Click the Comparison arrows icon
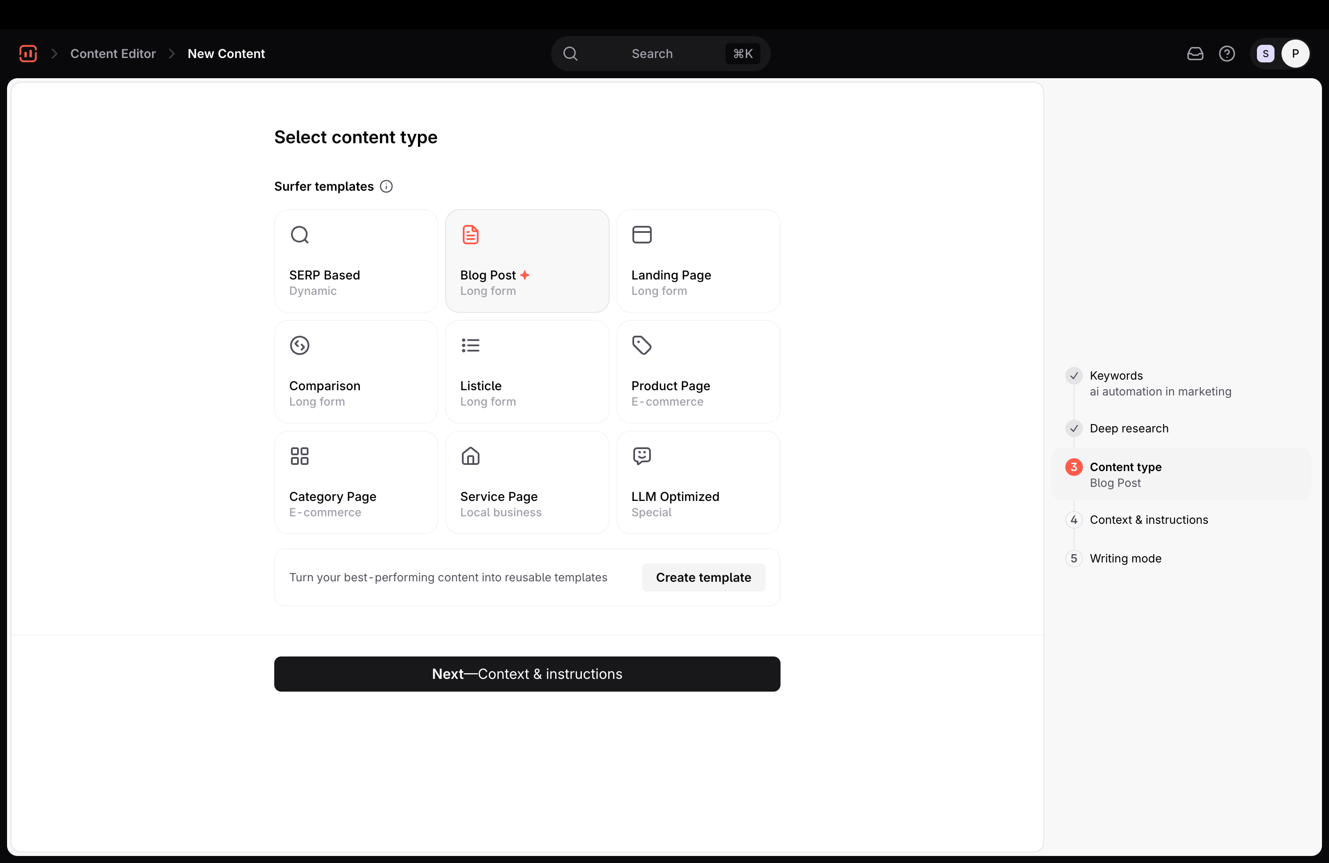This screenshot has height=863, width=1329. point(300,345)
